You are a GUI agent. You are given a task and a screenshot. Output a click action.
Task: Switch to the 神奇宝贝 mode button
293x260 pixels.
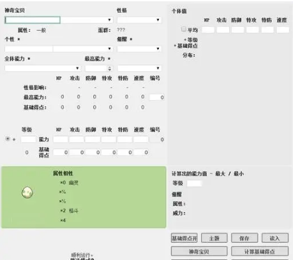tap(199, 252)
